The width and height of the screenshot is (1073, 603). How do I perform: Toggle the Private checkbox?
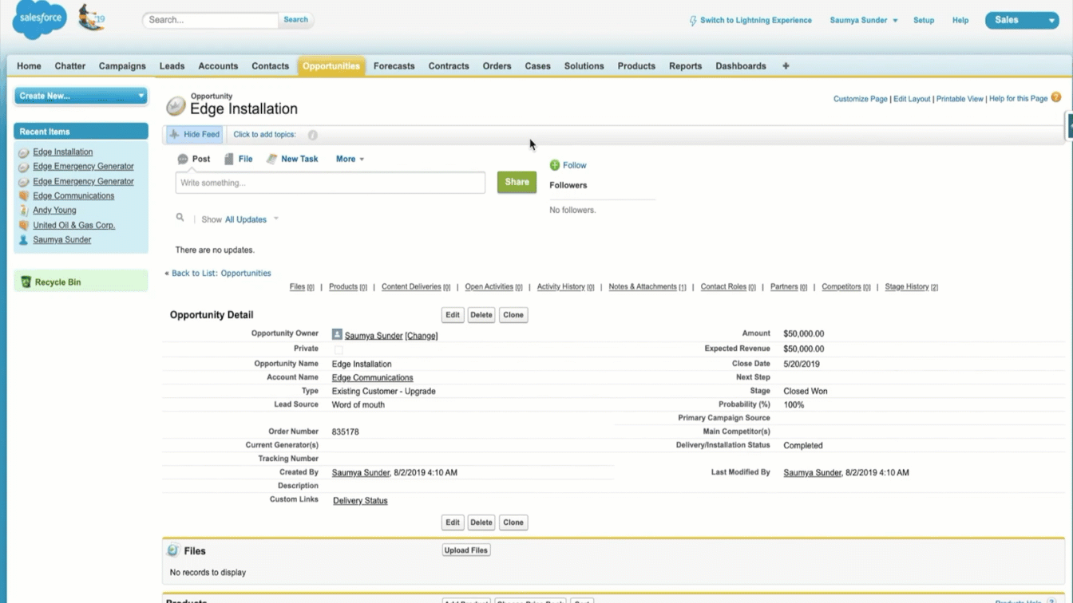click(339, 349)
